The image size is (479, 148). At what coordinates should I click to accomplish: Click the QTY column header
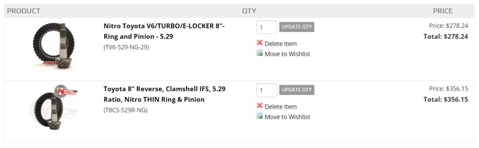(249, 11)
